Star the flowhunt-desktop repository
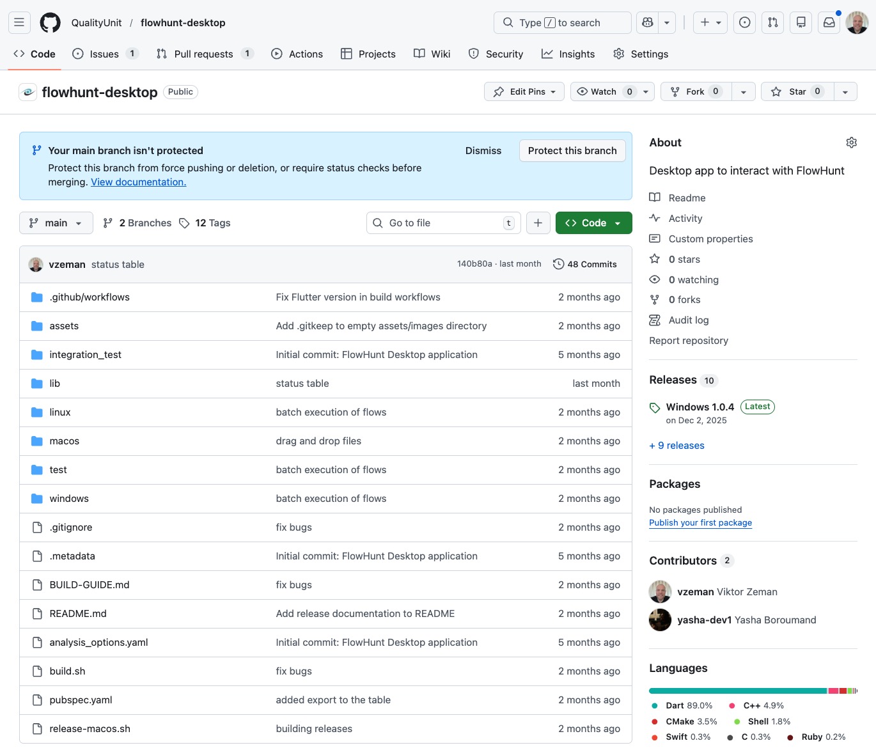The height and width of the screenshot is (750, 876). 796,91
